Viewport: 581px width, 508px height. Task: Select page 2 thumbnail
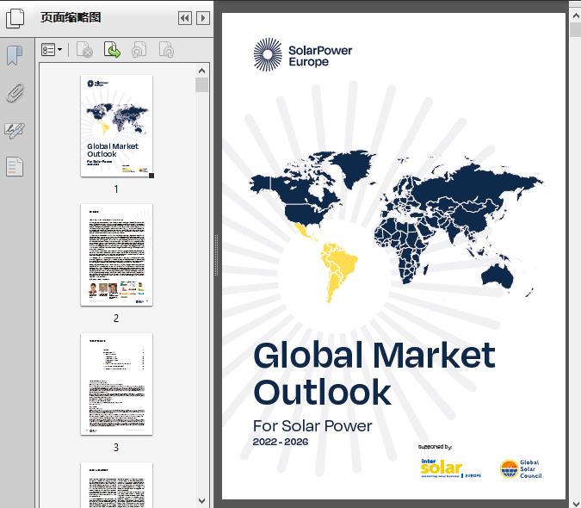point(116,255)
